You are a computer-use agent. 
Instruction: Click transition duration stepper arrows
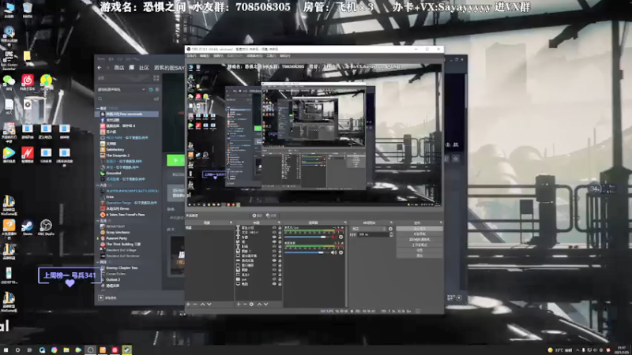(x=391, y=234)
